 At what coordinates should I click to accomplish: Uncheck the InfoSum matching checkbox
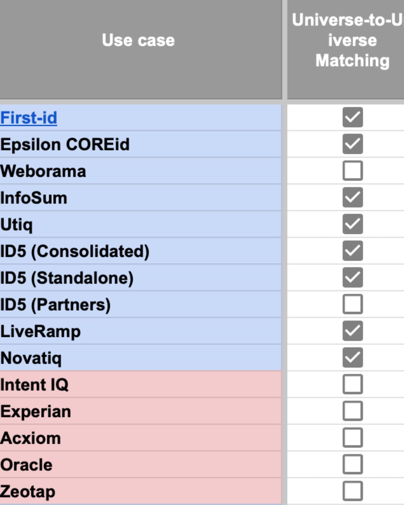pos(352,197)
